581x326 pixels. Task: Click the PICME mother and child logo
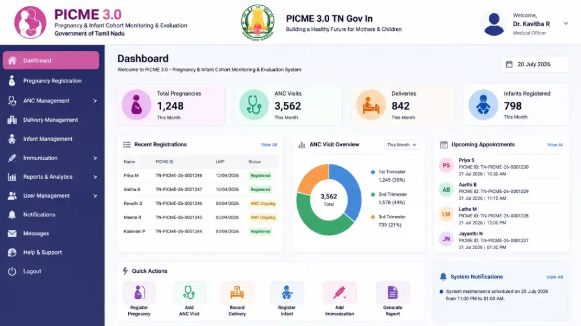pyautogui.click(x=30, y=22)
